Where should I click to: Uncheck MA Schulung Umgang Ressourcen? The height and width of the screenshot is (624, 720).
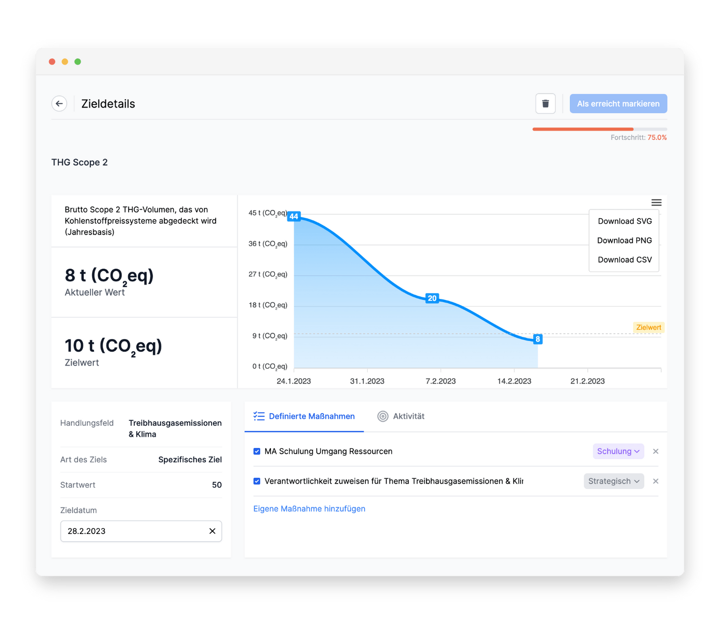(x=257, y=452)
